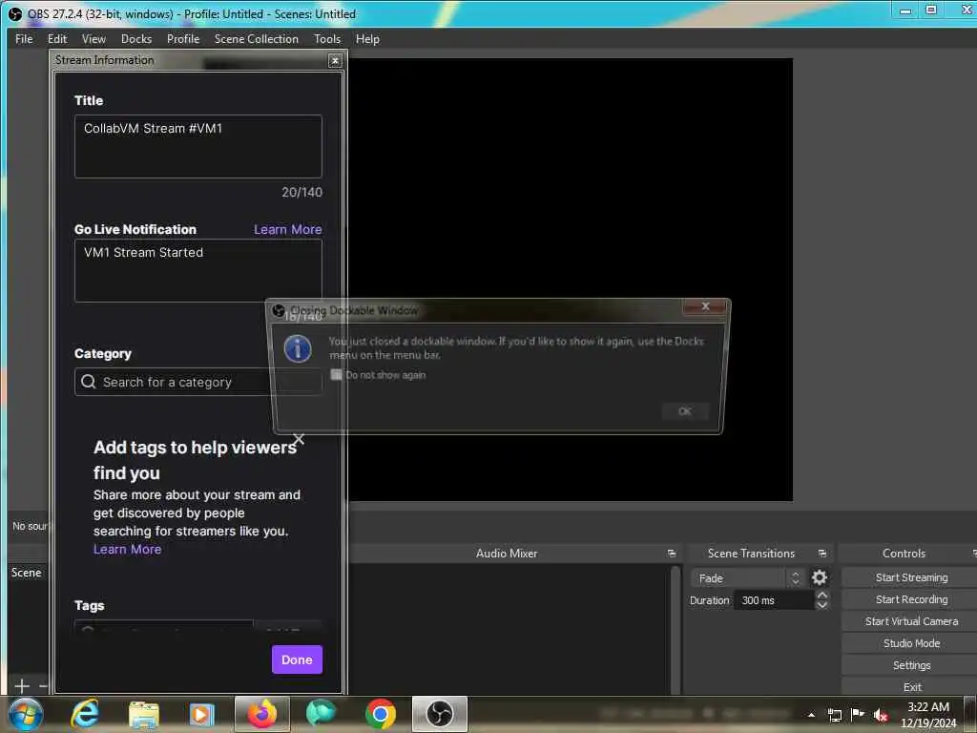Open the View menu
The height and width of the screenshot is (733, 977).
[x=94, y=38]
